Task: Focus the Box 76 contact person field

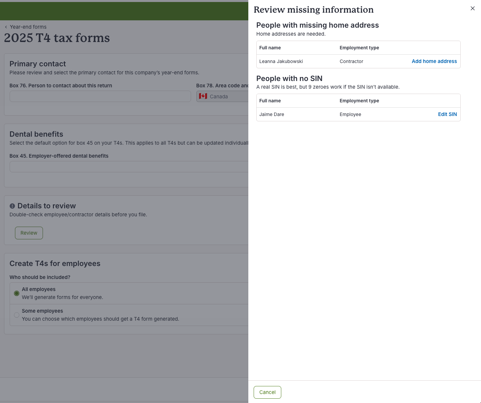Action: coord(100,96)
